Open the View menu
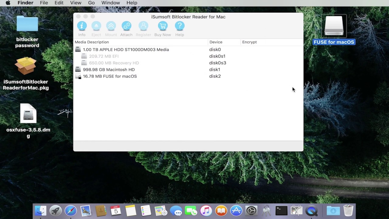389x219 pixels. pyautogui.click(x=76, y=3)
